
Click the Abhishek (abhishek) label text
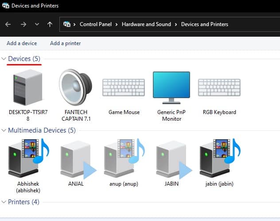28,187
